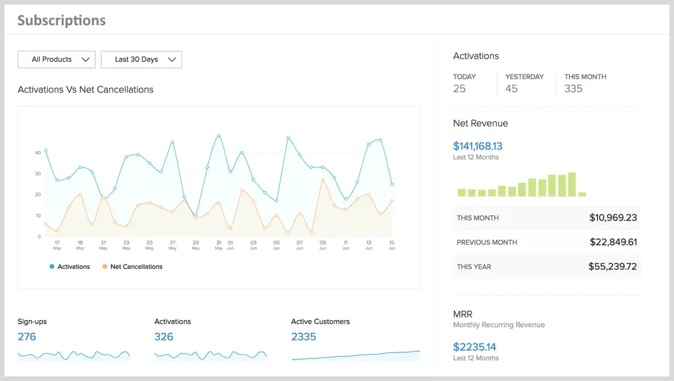This screenshot has height=381, width=674.
Task: Toggle Activations series in chart legend
Action: point(70,266)
